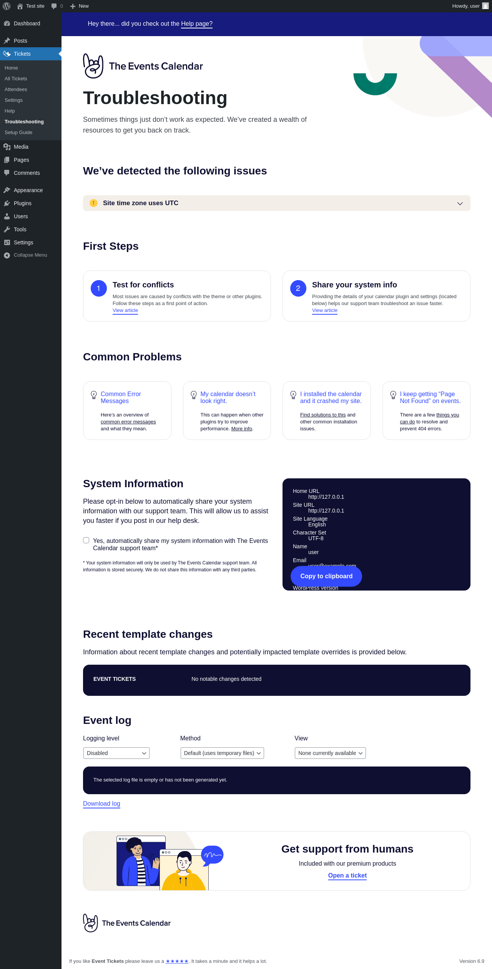Click Copy to clipboard button
Image resolution: width=492 pixels, height=969 pixels.
326,576
